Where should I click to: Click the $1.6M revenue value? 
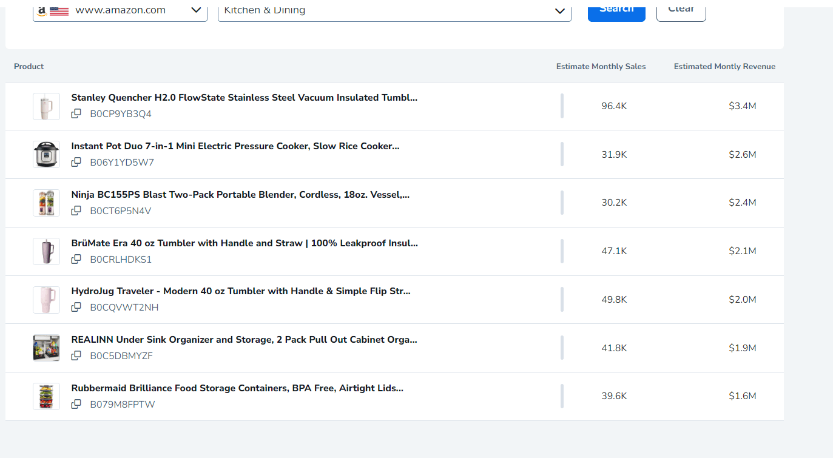pyautogui.click(x=743, y=396)
